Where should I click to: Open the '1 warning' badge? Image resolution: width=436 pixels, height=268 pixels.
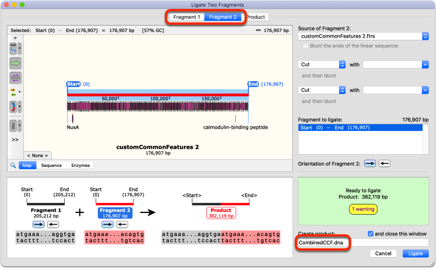pyautogui.click(x=363, y=209)
